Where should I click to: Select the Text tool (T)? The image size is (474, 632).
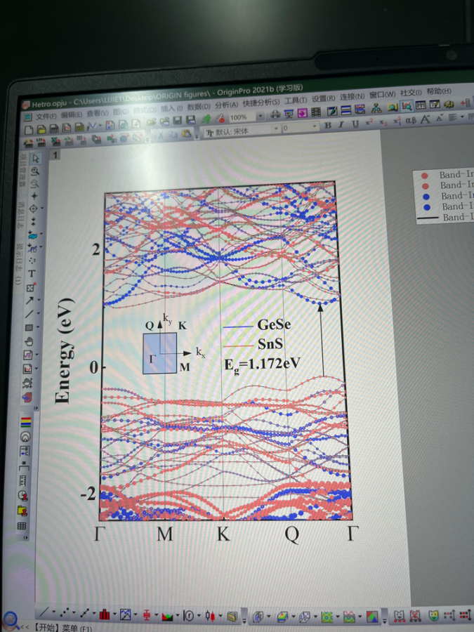click(32, 274)
